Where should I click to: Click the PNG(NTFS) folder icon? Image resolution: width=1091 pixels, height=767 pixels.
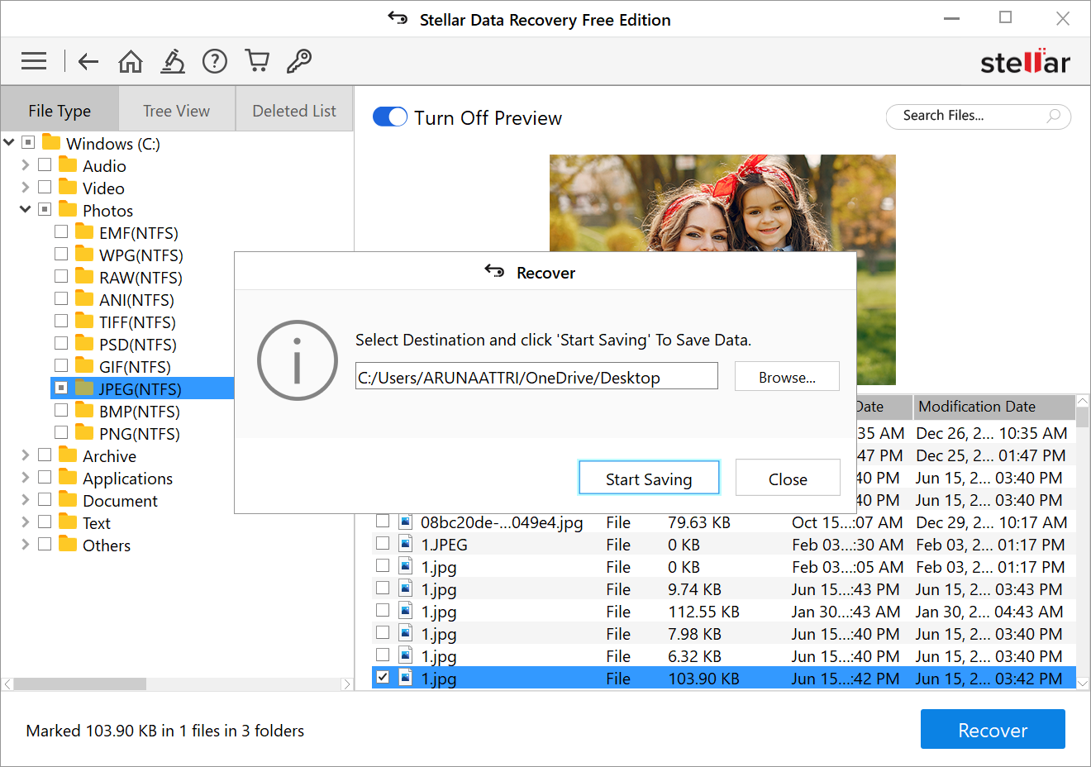(x=84, y=432)
